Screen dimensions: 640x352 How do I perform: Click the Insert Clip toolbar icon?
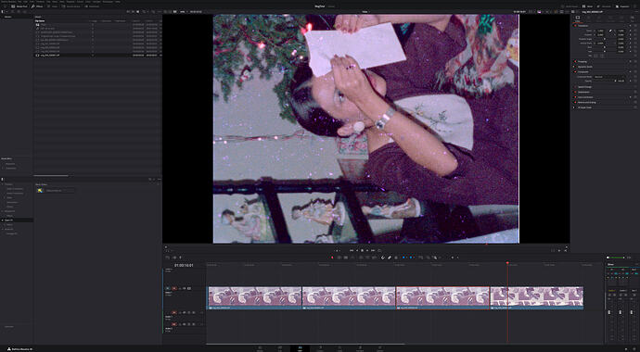(361, 258)
